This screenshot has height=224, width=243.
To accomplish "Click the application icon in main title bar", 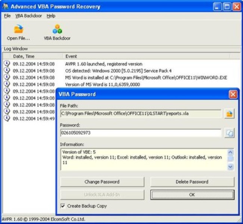I will pyautogui.click(x=5, y=7).
